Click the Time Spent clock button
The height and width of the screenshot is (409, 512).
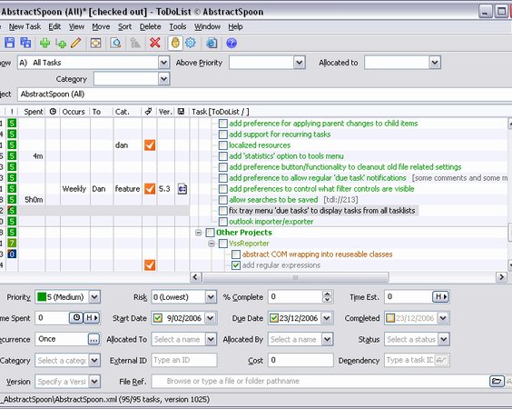click(76, 317)
